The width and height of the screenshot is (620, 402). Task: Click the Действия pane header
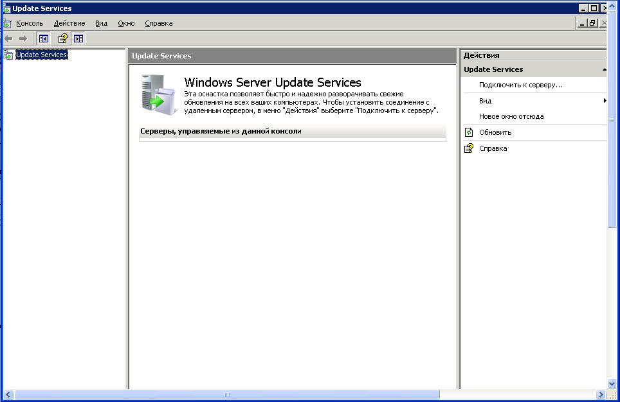[533, 55]
